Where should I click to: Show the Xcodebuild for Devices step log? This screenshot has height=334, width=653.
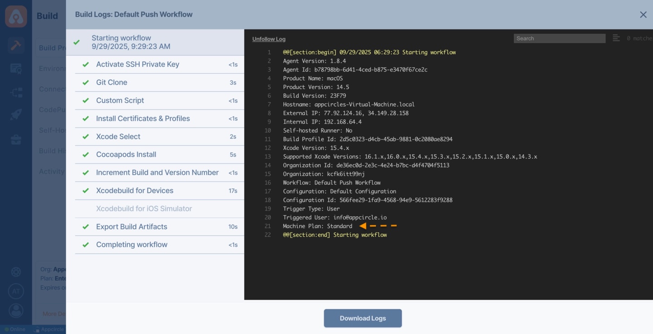(135, 191)
